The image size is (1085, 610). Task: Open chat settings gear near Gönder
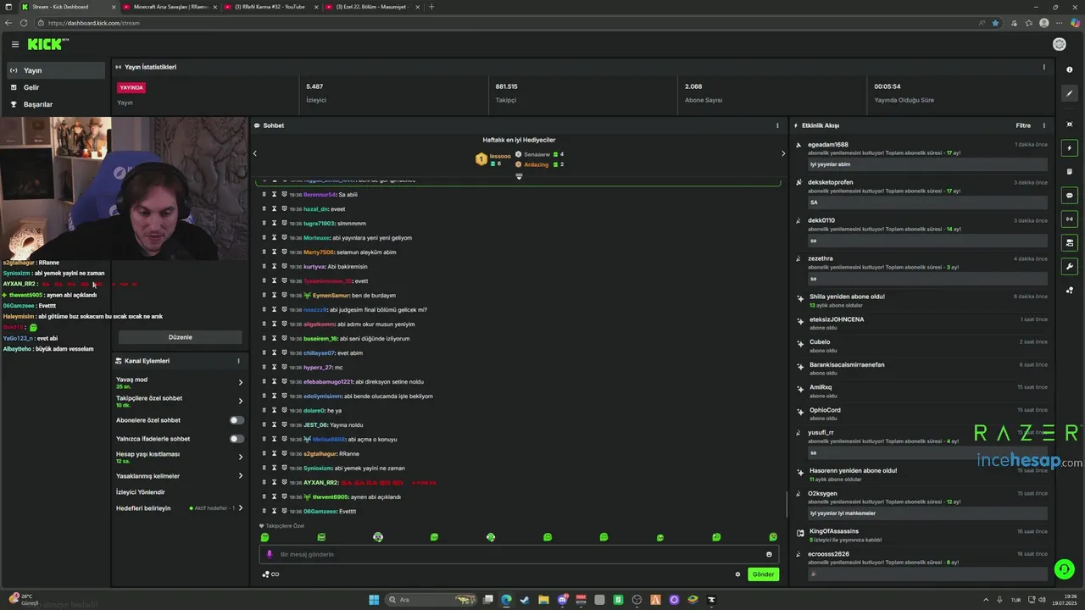[x=737, y=574]
